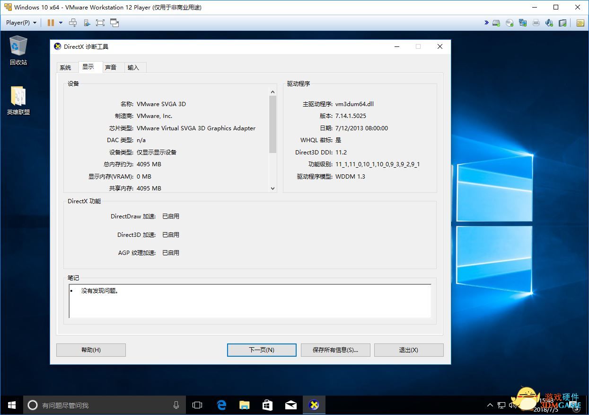Screen dimensions: 589x415
Task: Click the Direct3D DDI value 11.2
Action: click(341, 152)
